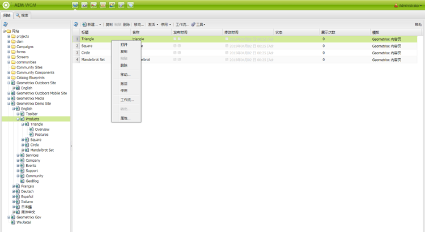Expand the Français node
This screenshot has width=425, height=232.
[x=13, y=186]
